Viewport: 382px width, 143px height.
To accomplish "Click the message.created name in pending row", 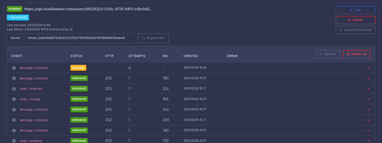I will coord(34,68).
